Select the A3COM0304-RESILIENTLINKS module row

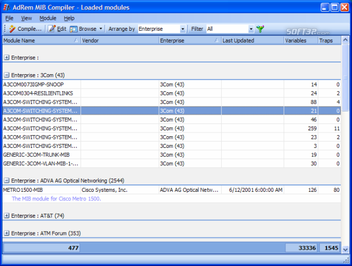point(172,93)
